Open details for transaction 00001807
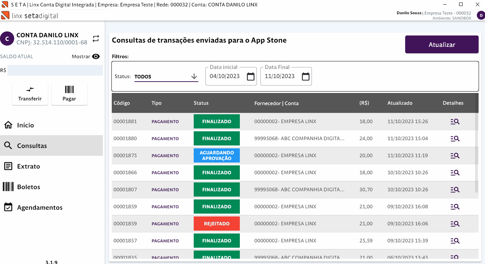The height and width of the screenshot is (264, 485). coord(455,190)
